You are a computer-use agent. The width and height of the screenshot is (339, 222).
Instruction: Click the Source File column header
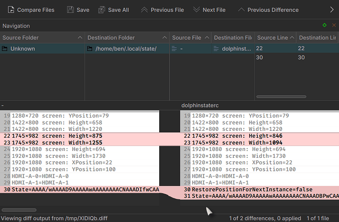187,38
